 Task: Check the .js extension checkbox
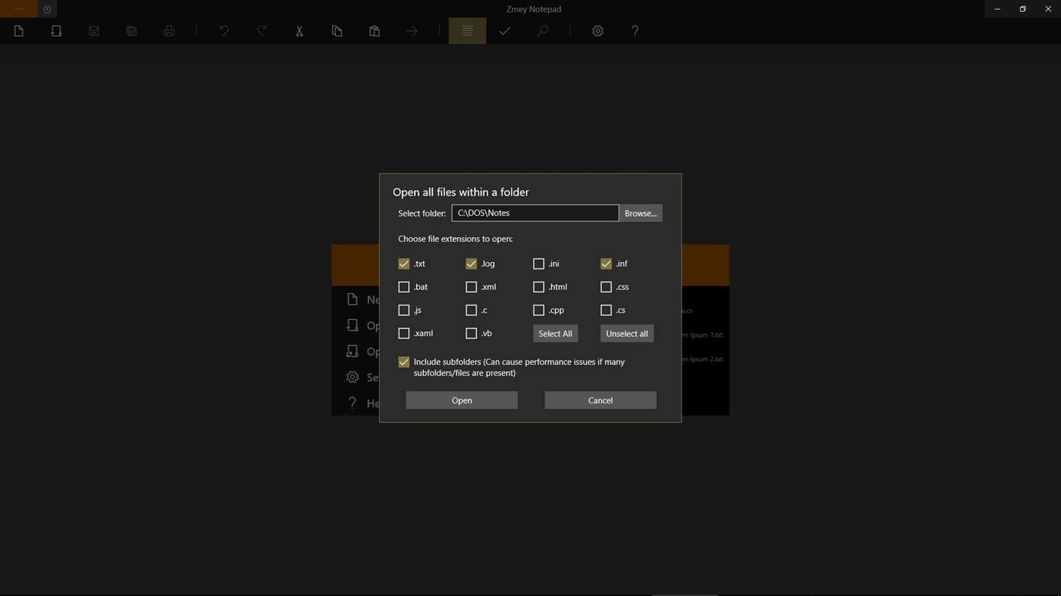(x=404, y=310)
